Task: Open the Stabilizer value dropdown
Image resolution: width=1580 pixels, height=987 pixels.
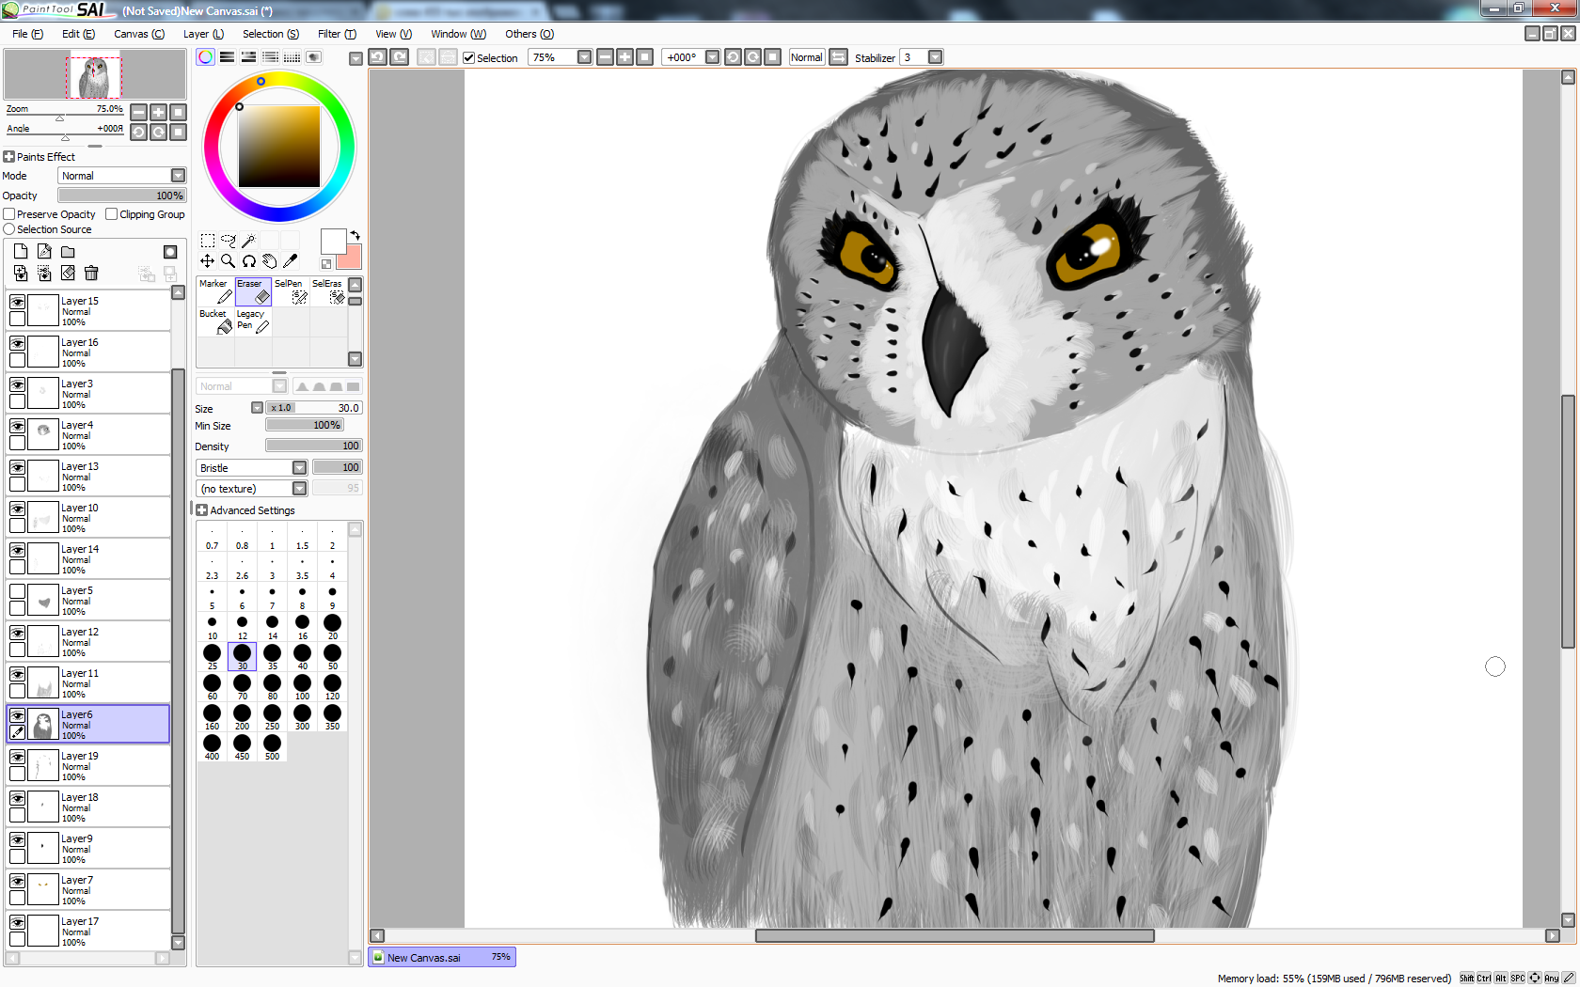Action: pos(935,57)
